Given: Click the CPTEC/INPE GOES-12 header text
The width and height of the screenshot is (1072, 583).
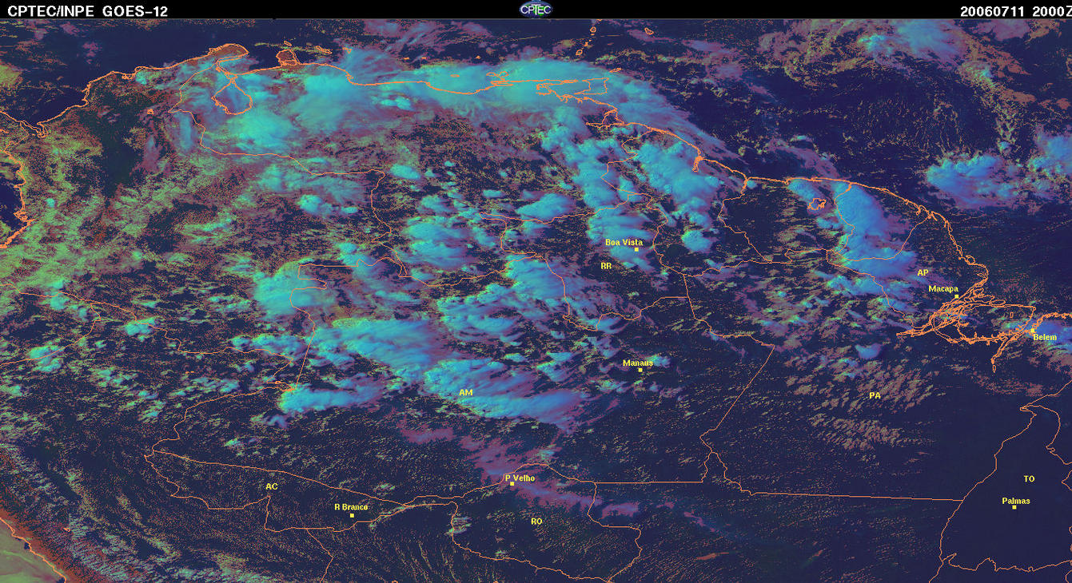Looking at the screenshot, I should tap(88, 10).
